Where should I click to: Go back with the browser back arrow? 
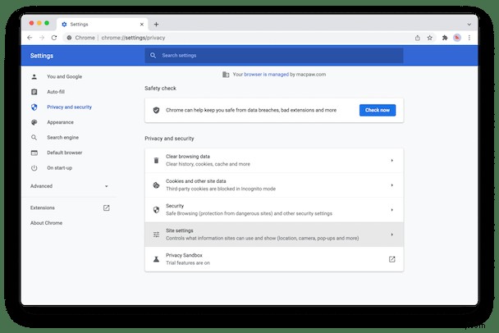pyautogui.click(x=30, y=38)
